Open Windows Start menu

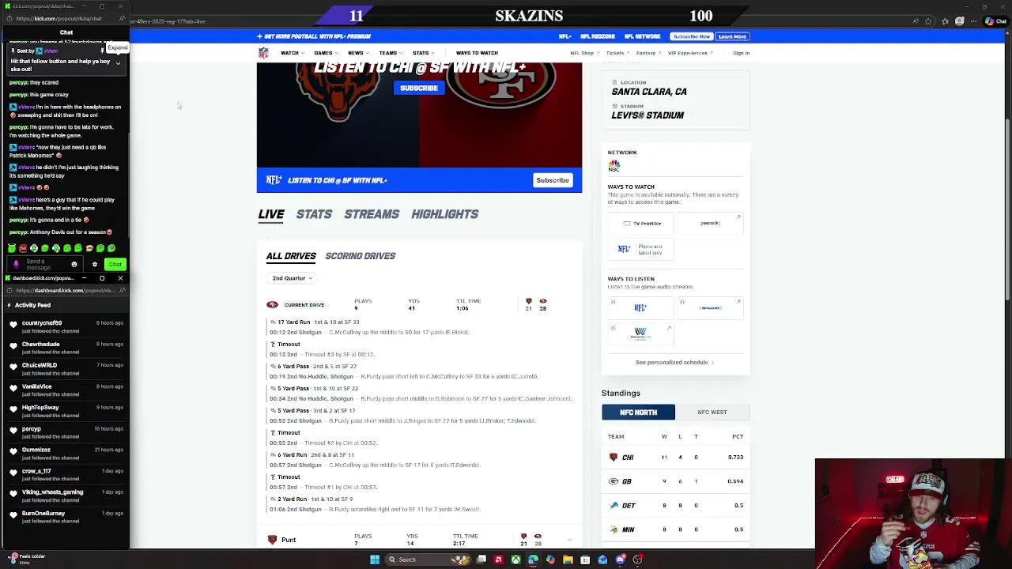coord(375,560)
